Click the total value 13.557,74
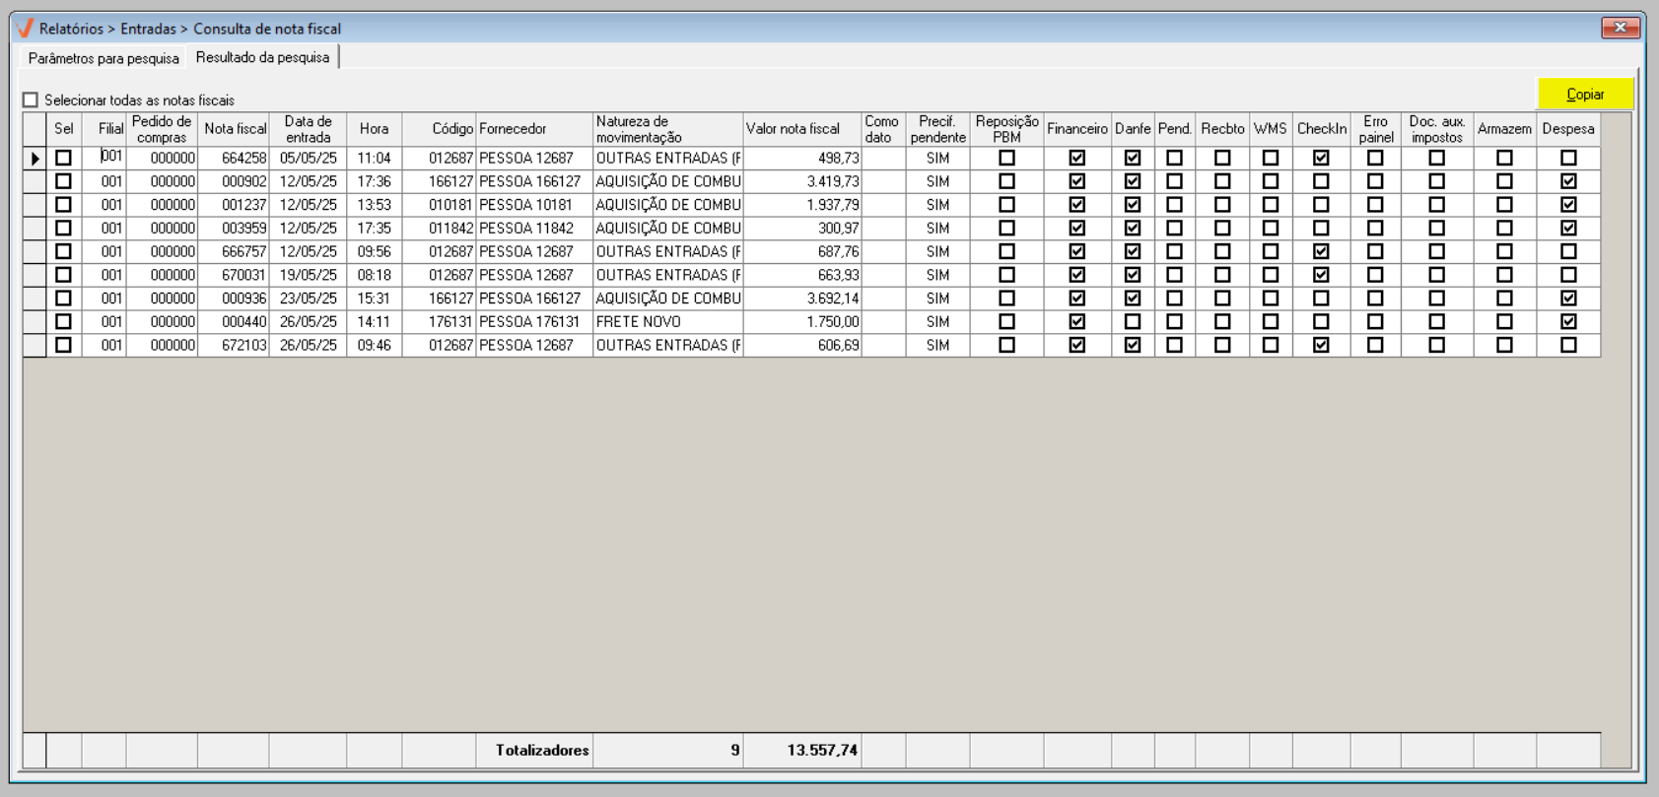The height and width of the screenshot is (797, 1659). point(822,751)
